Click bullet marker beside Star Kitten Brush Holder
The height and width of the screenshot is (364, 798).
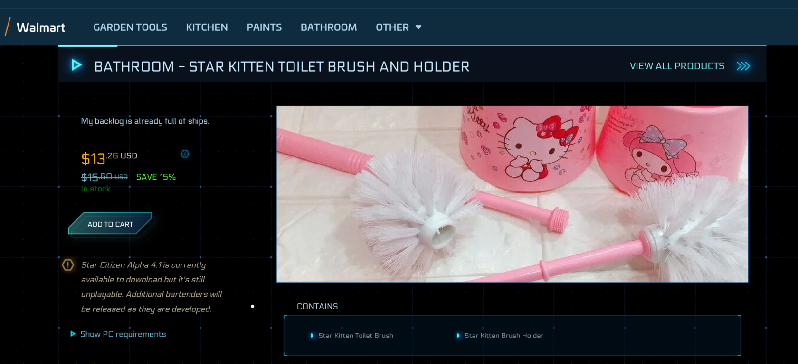pyautogui.click(x=458, y=336)
